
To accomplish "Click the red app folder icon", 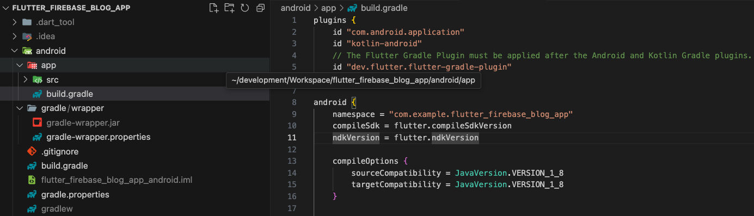I will click(32, 65).
